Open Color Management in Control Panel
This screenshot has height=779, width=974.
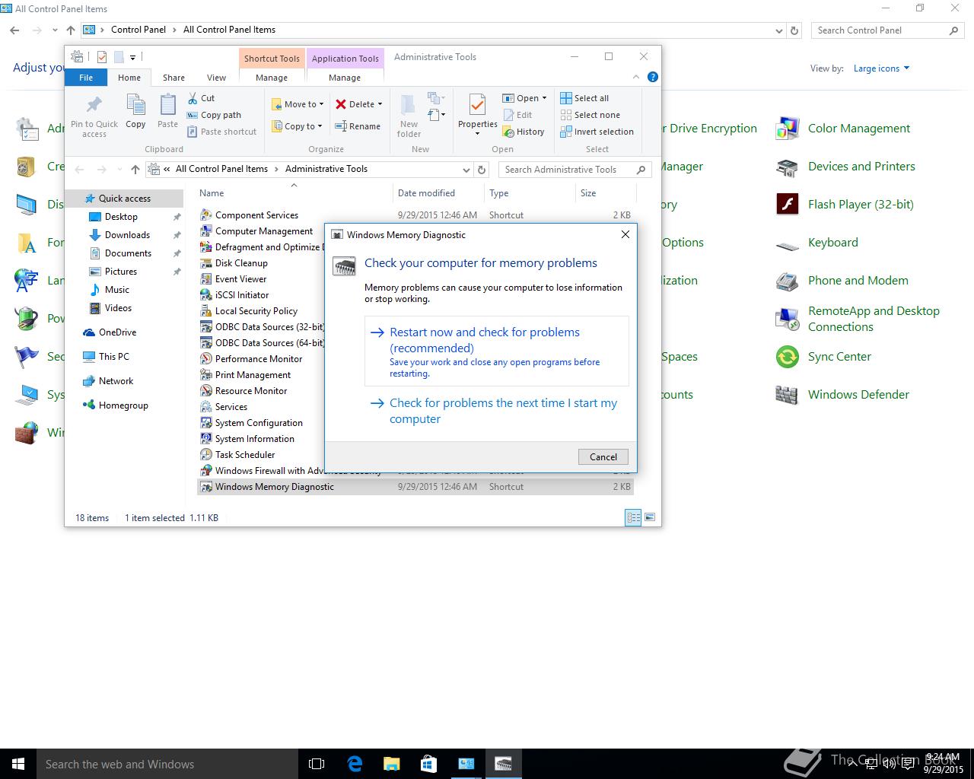(x=843, y=129)
